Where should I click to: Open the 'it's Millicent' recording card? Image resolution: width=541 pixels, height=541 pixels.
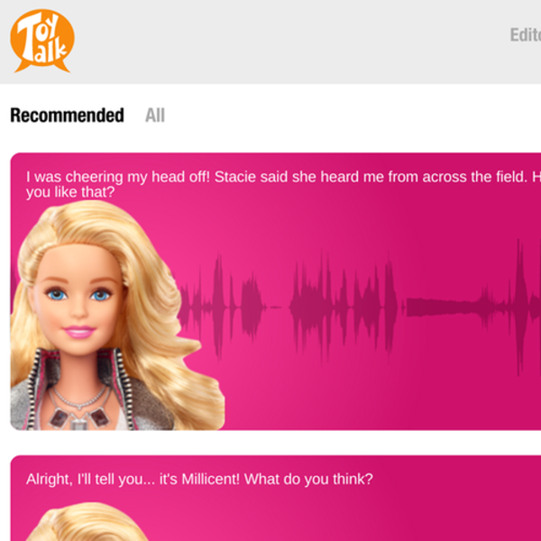pyautogui.click(x=276, y=499)
